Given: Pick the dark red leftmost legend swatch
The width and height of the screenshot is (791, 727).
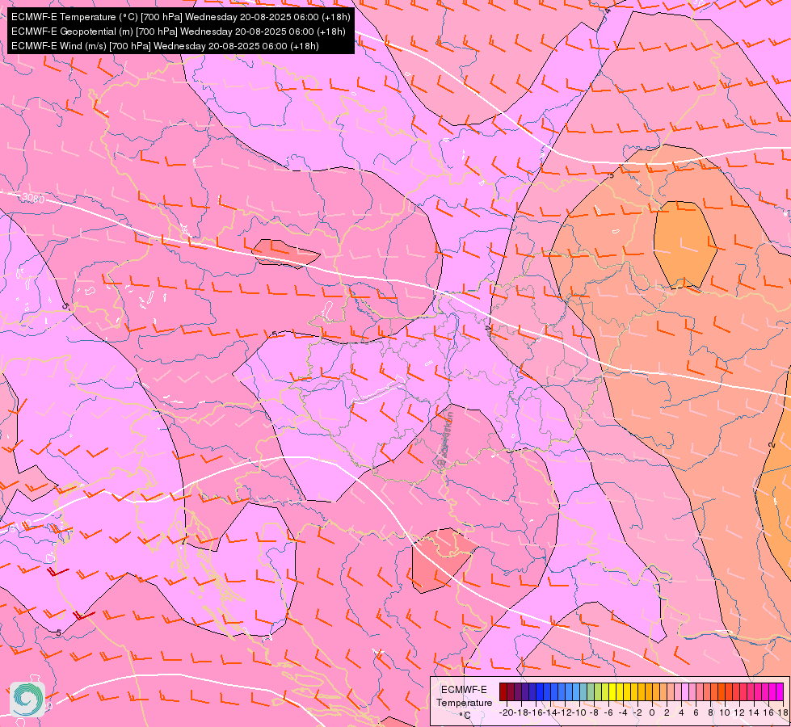Looking at the screenshot, I should pos(503,691).
